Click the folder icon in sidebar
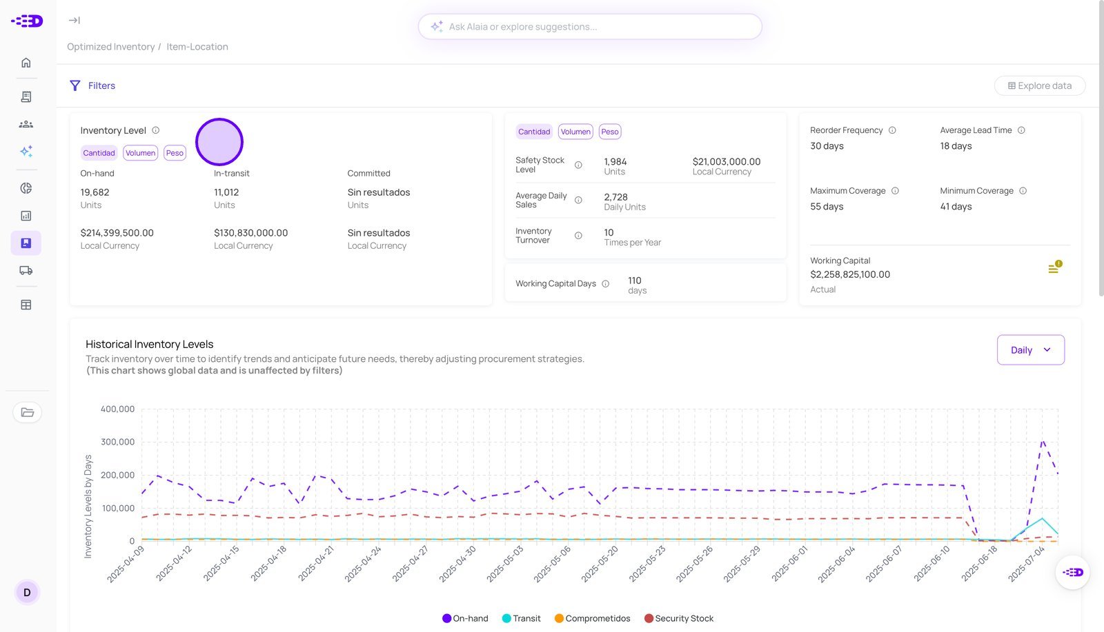Screen dimensions: 1104x632 click(x=28, y=413)
